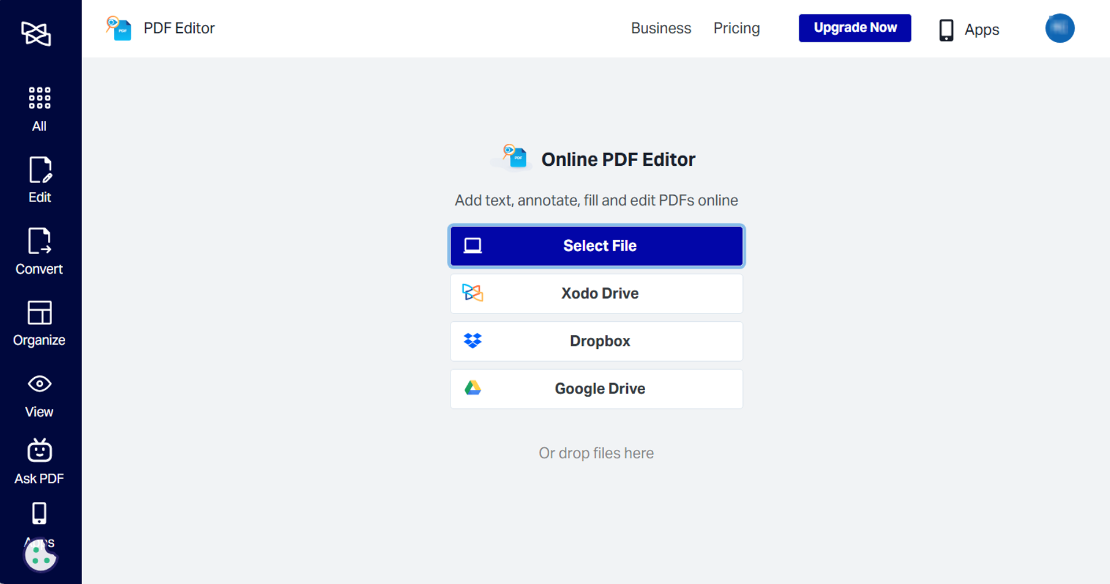Open the Apps link in header

tap(982, 29)
